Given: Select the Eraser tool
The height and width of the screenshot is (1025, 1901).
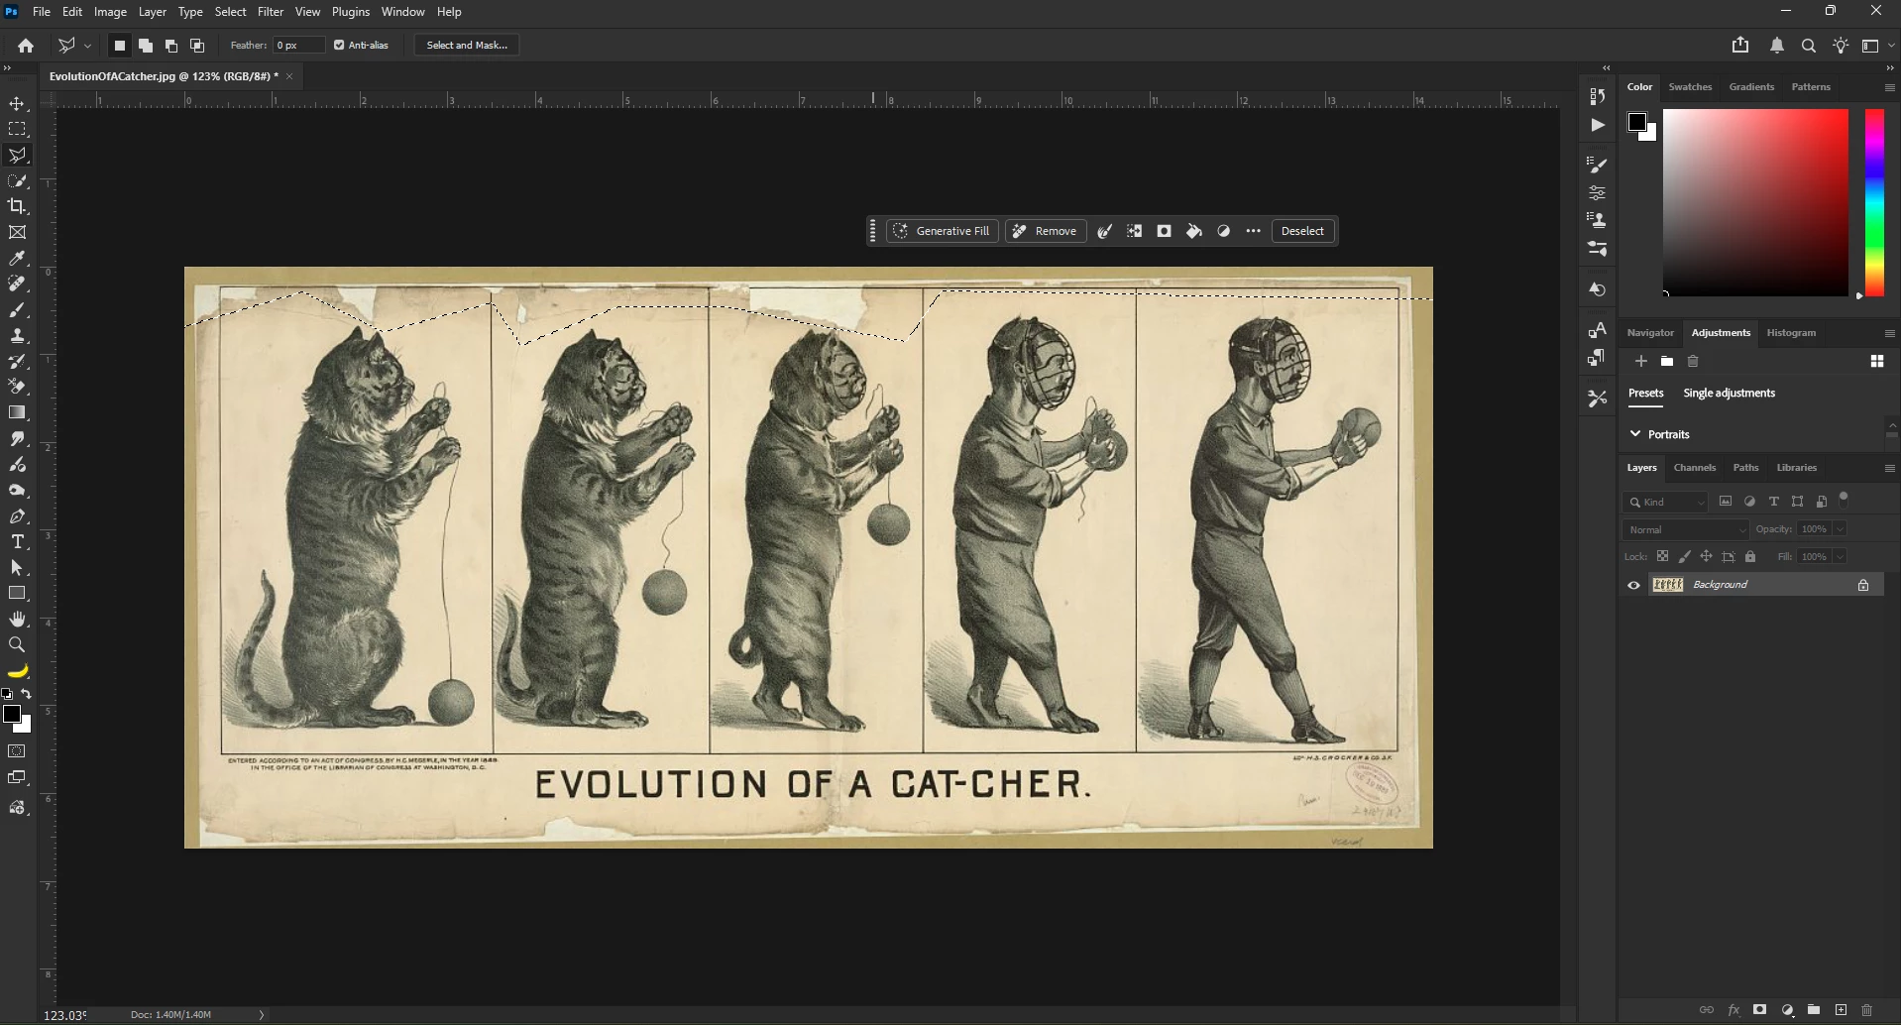Looking at the screenshot, I should [17, 387].
